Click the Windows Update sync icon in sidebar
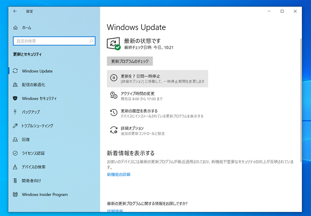Viewport: 311px width, 216px height. 15,71
